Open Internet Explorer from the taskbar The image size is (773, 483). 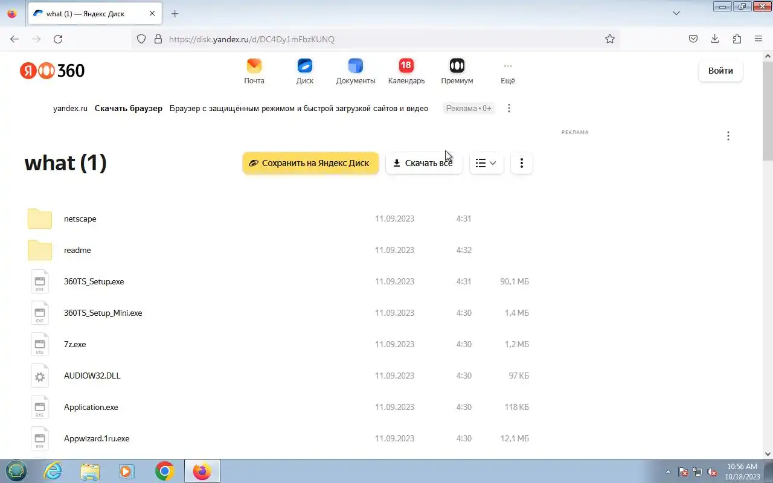[x=53, y=471]
